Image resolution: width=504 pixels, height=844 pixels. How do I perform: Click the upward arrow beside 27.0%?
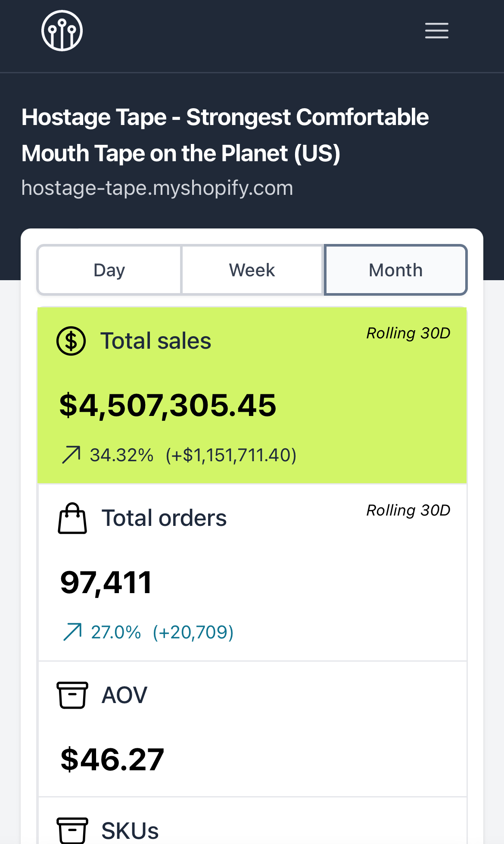[72, 632]
